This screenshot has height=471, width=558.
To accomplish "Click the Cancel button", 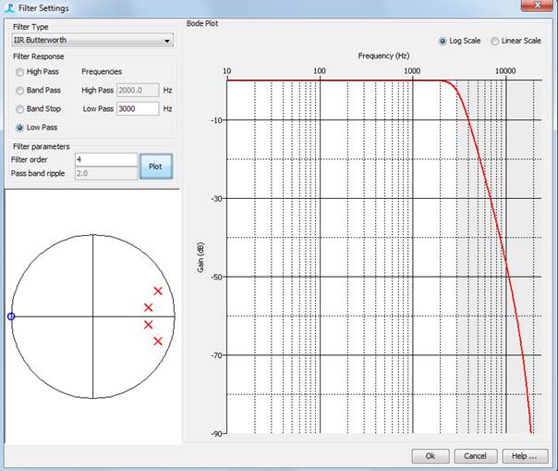I will (475, 456).
